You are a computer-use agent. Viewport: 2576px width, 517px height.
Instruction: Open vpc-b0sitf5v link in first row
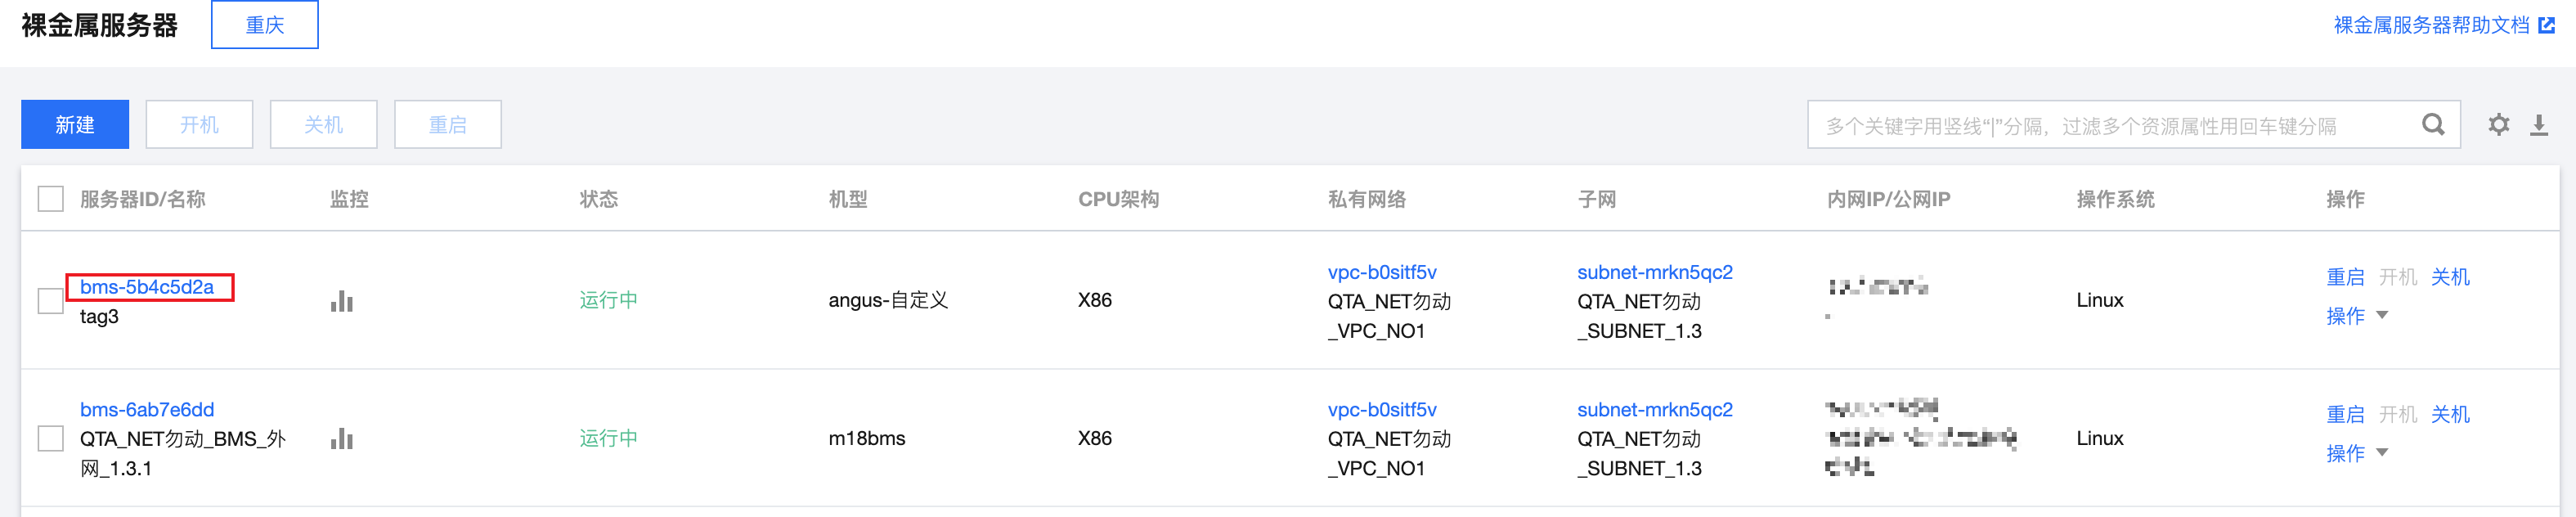pos(1382,272)
